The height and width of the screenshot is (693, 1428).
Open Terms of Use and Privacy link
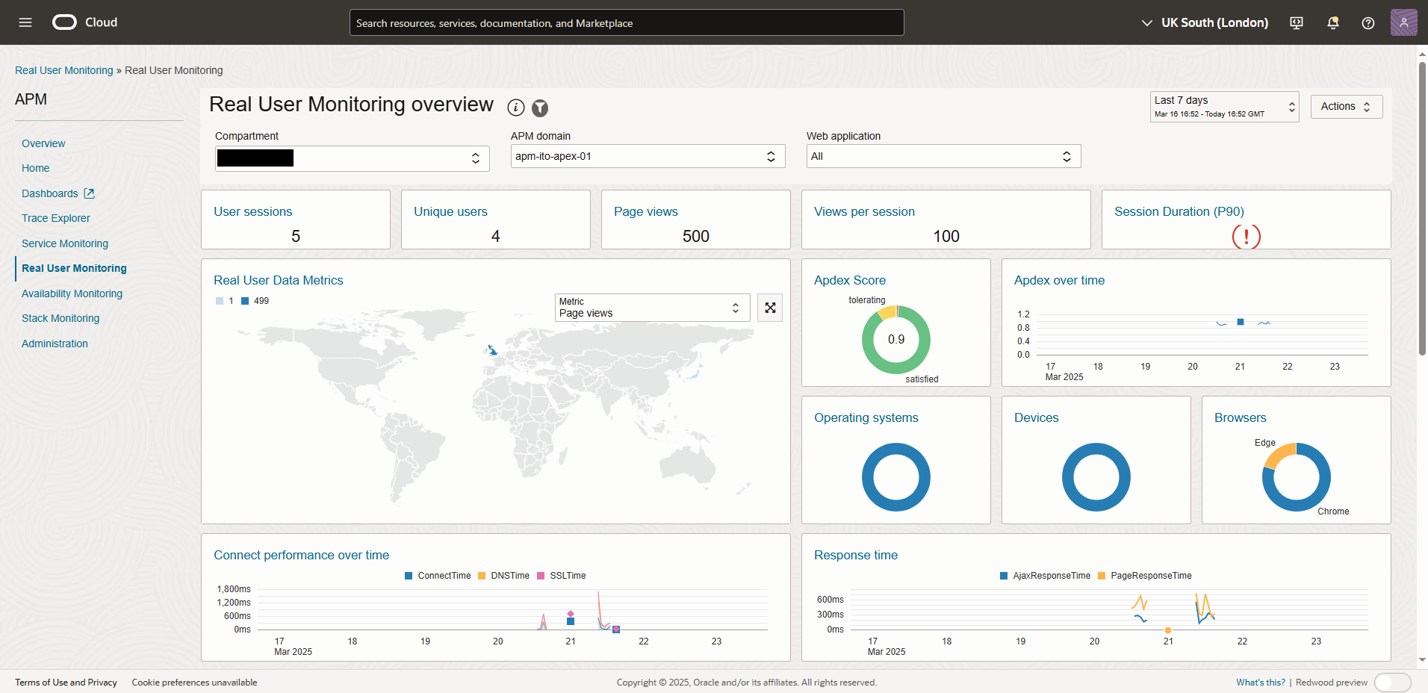66,683
